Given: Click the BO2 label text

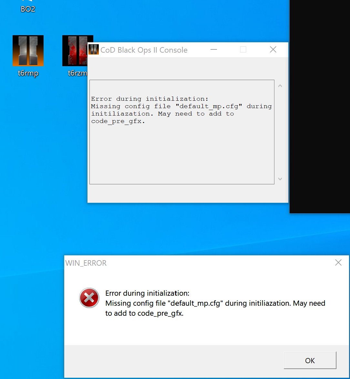Looking at the screenshot, I should [x=28, y=9].
